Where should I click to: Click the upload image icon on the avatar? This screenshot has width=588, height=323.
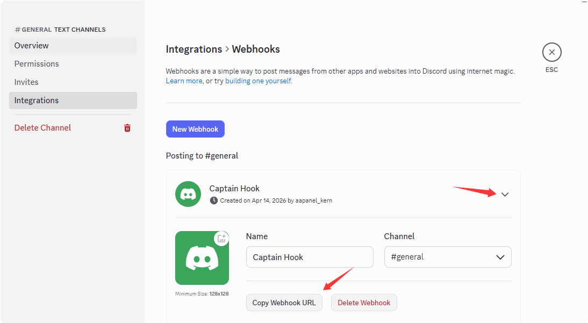[x=221, y=239]
